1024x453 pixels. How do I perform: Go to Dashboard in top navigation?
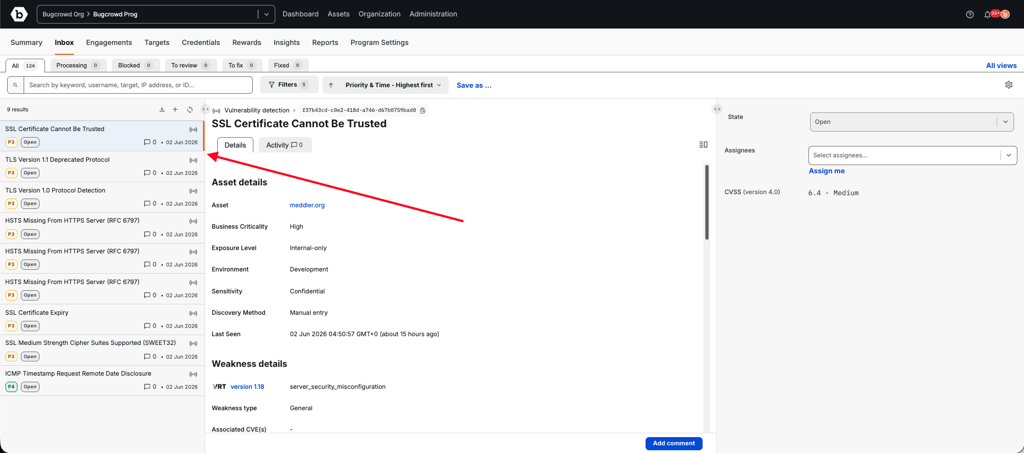coord(301,14)
